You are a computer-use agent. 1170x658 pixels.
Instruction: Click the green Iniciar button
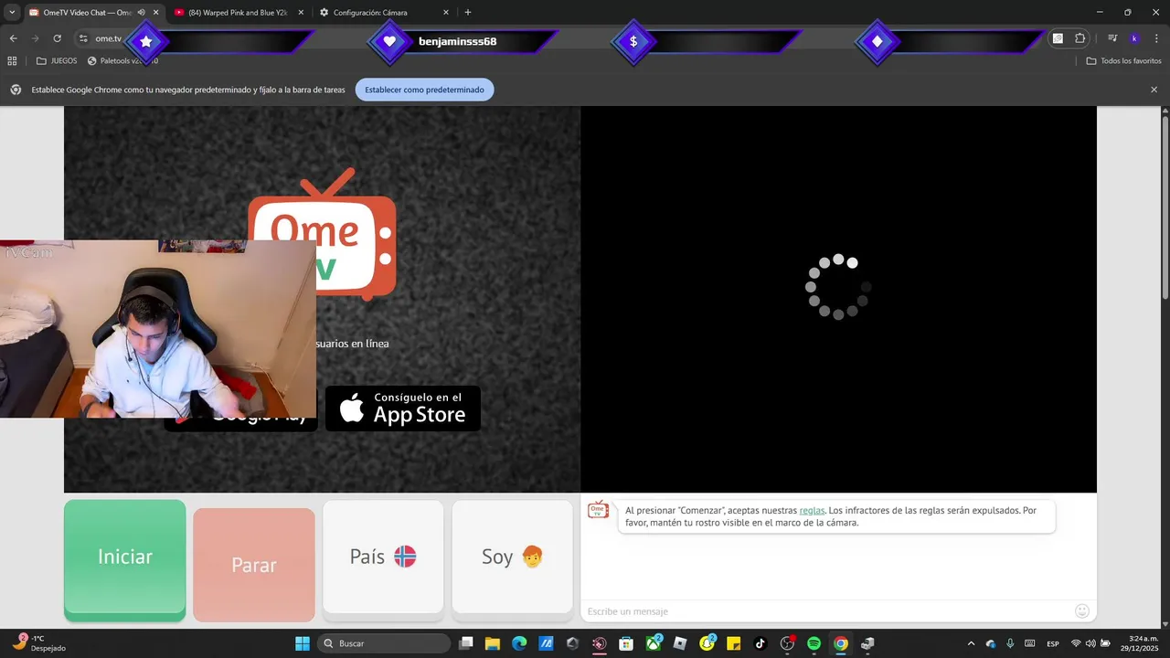[x=125, y=560]
